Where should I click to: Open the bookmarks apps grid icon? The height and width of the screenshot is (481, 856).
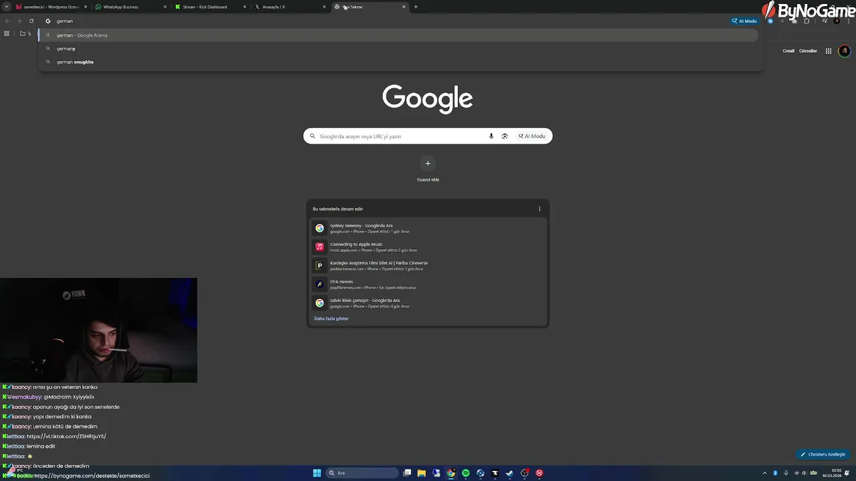click(7, 33)
